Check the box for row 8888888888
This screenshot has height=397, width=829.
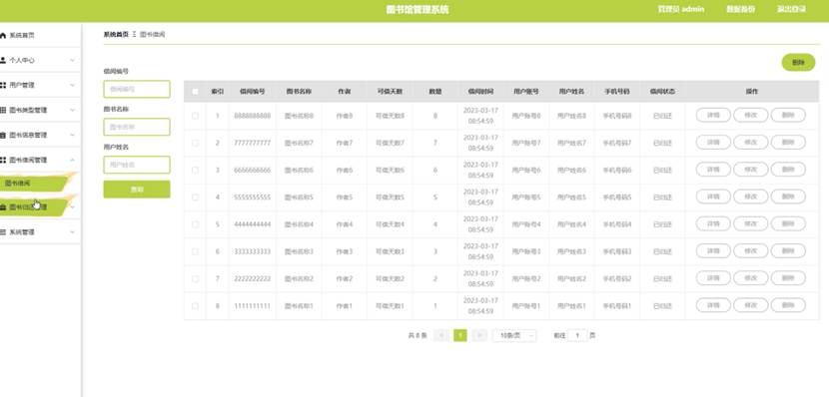click(x=195, y=116)
